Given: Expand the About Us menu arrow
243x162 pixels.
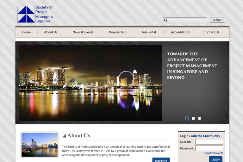Looking at the screenshot, I should click(62, 32).
